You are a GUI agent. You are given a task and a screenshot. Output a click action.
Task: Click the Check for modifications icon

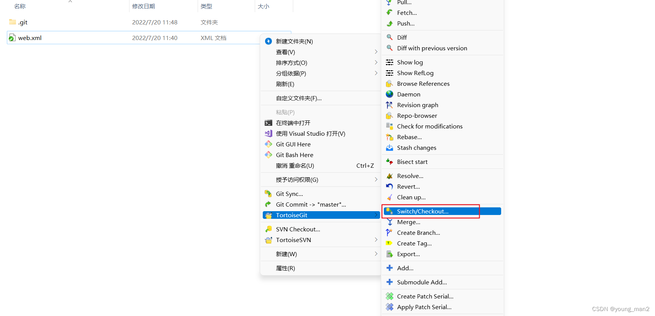(390, 126)
